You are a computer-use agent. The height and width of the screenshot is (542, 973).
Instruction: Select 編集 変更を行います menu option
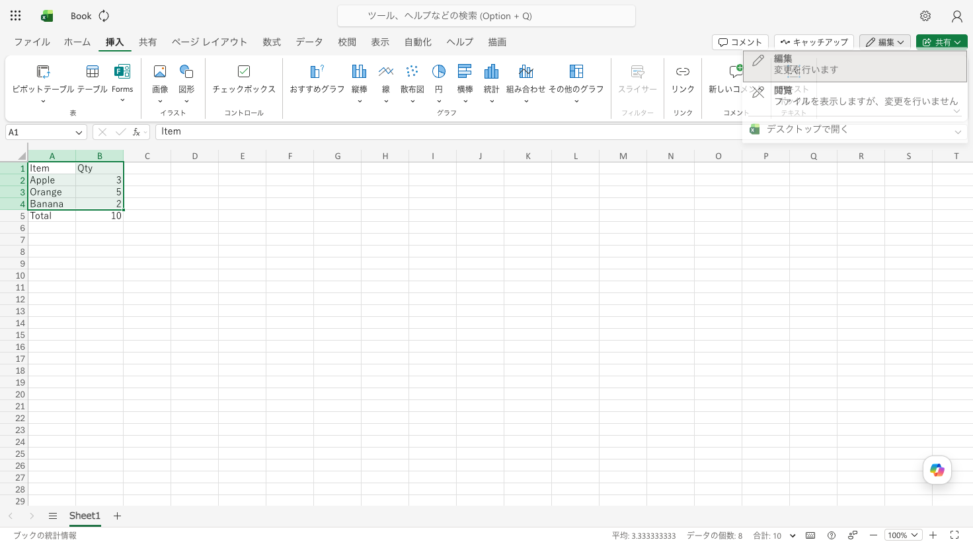click(855, 66)
